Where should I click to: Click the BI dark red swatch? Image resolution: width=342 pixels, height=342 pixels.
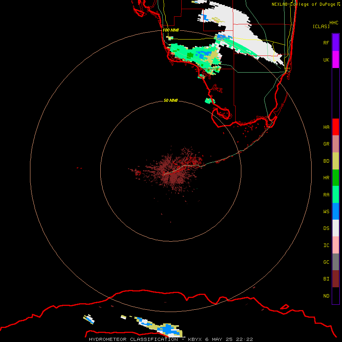tap(336, 279)
